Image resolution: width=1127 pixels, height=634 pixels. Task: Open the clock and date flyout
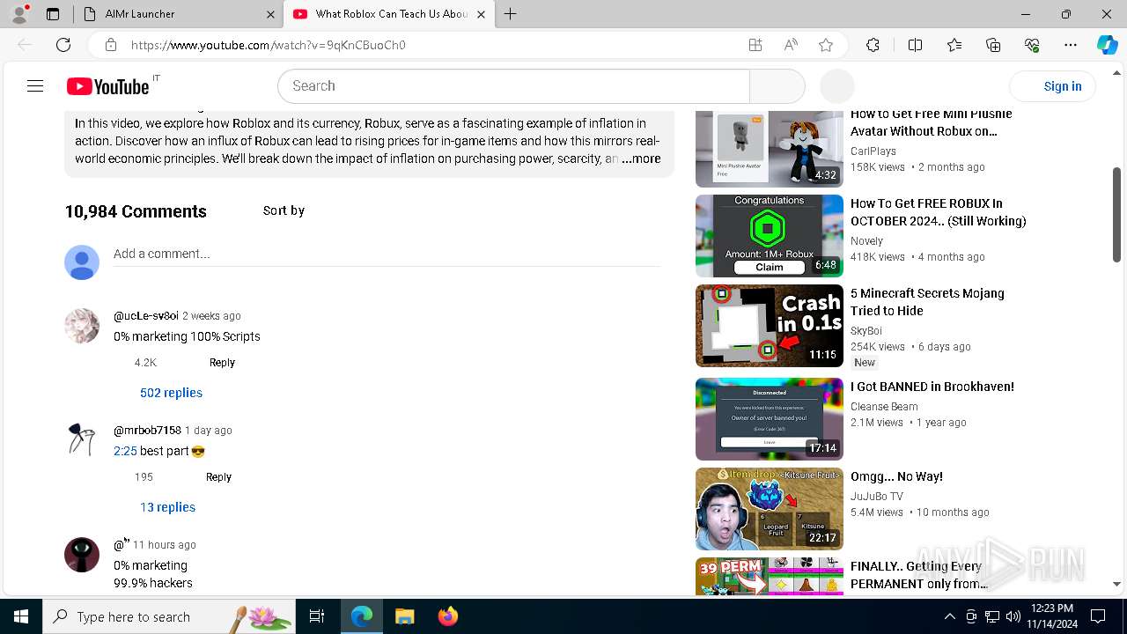point(1051,616)
